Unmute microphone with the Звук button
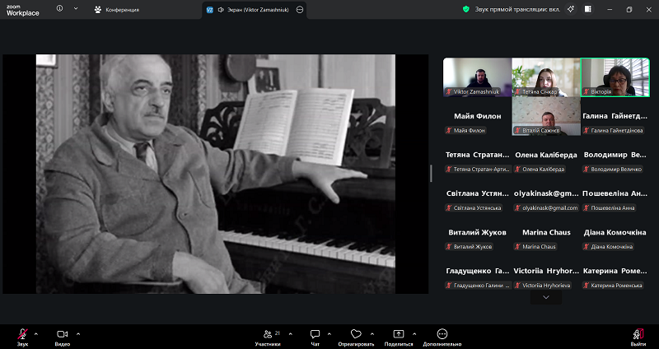Image resolution: width=659 pixels, height=349 pixels. tap(22, 334)
